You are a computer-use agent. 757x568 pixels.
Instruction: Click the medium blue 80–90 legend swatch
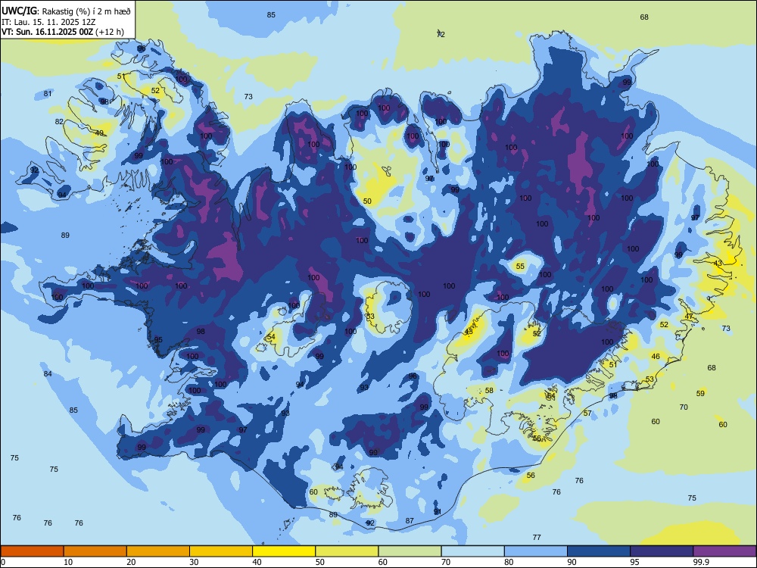pyautogui.click(x=536, y=551)
